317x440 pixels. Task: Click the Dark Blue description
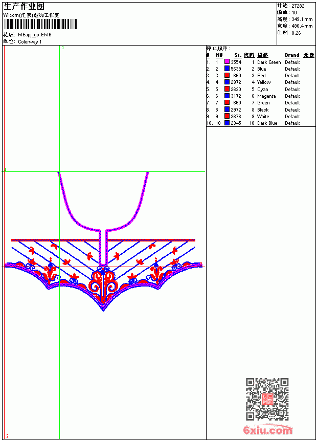(267, 123)
